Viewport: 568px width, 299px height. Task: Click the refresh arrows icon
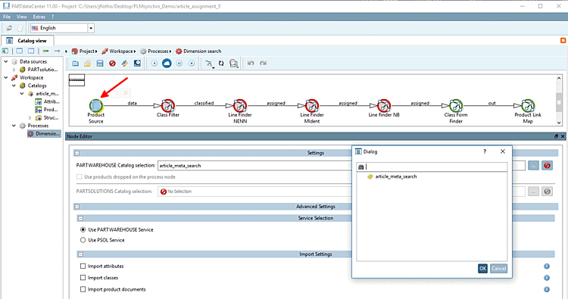(x=221, y=64)
